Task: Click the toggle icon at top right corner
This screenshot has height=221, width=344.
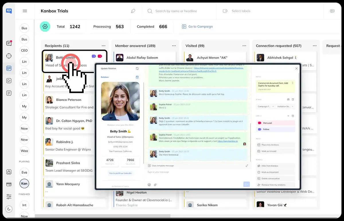Action: [x=332, y=11]
